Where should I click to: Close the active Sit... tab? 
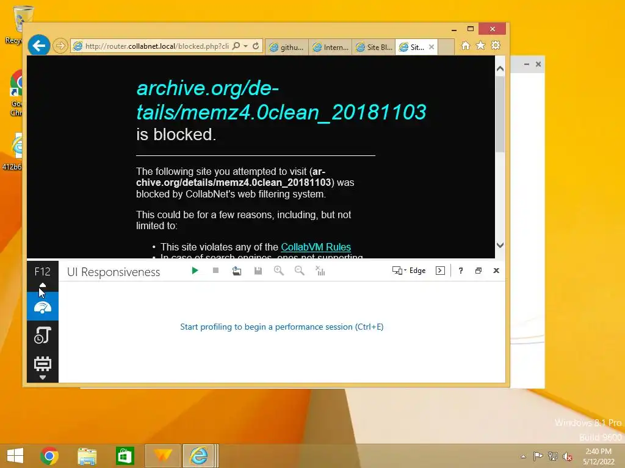click(432, 47)
